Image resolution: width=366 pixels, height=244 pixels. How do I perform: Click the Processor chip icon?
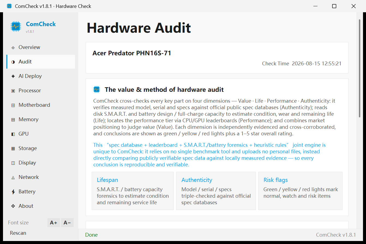13,91
